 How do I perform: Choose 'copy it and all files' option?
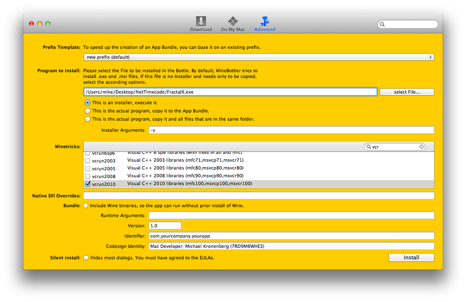point(87,119)
